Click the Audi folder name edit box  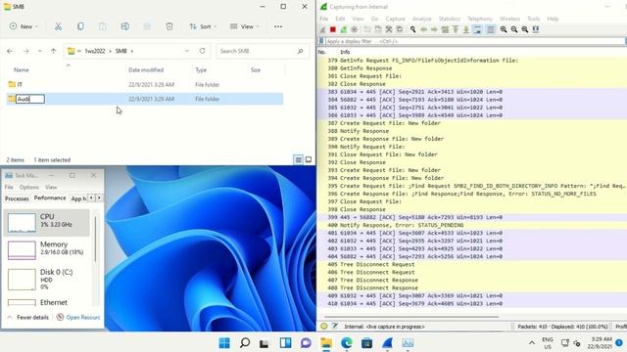(30, 99)
